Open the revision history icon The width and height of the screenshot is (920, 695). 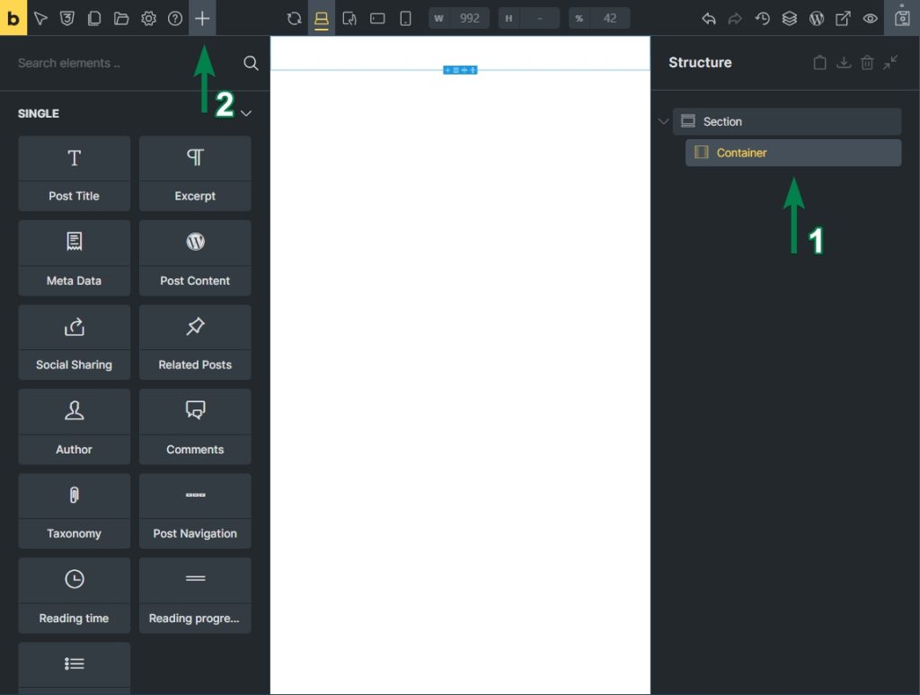[762, 18]
